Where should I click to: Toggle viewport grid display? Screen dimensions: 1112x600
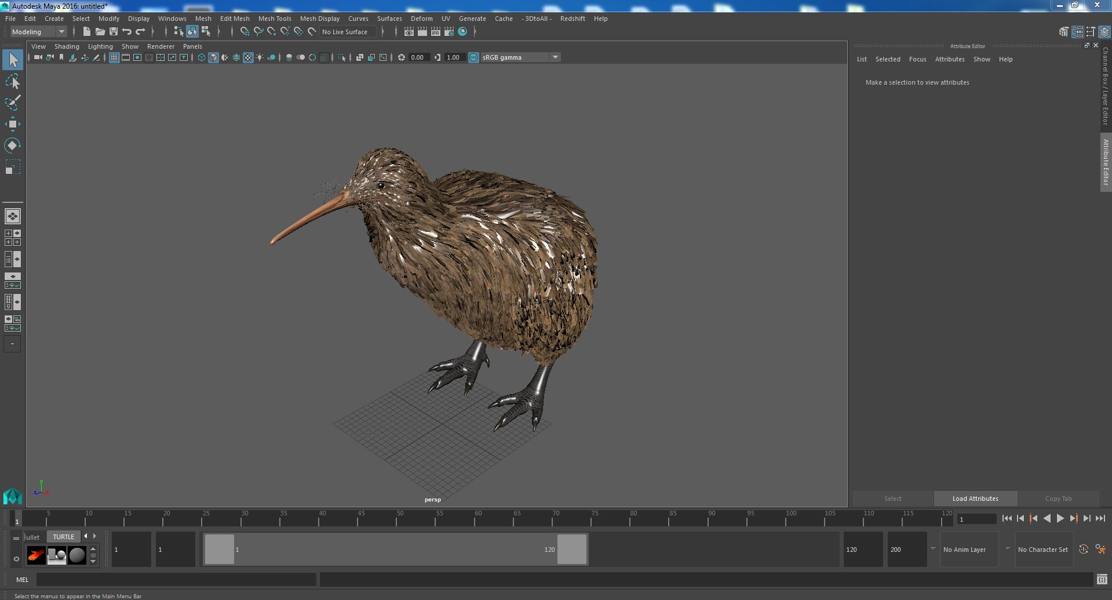coord(114,57)
